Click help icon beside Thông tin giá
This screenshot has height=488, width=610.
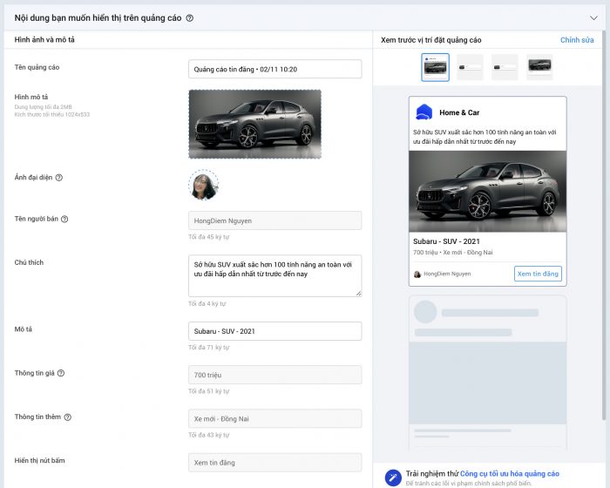pos(61,373)
